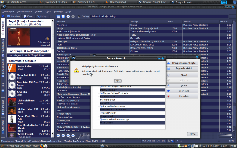
Task: Click the Engel (Live) album cover
Action: click(19, 36)
